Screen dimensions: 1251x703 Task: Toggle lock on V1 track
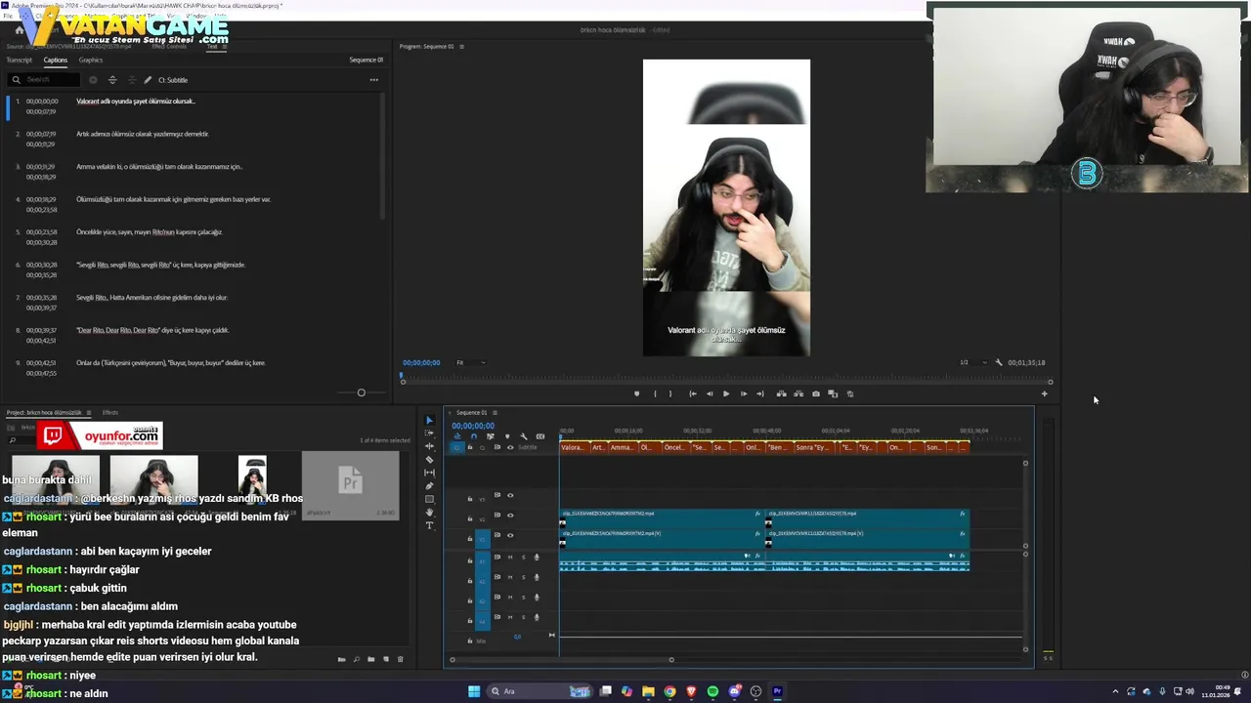tap(469, 538)
